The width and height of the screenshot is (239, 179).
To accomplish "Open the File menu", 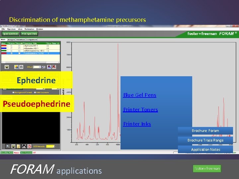I will pyautogui.click(x=3, y=29).
